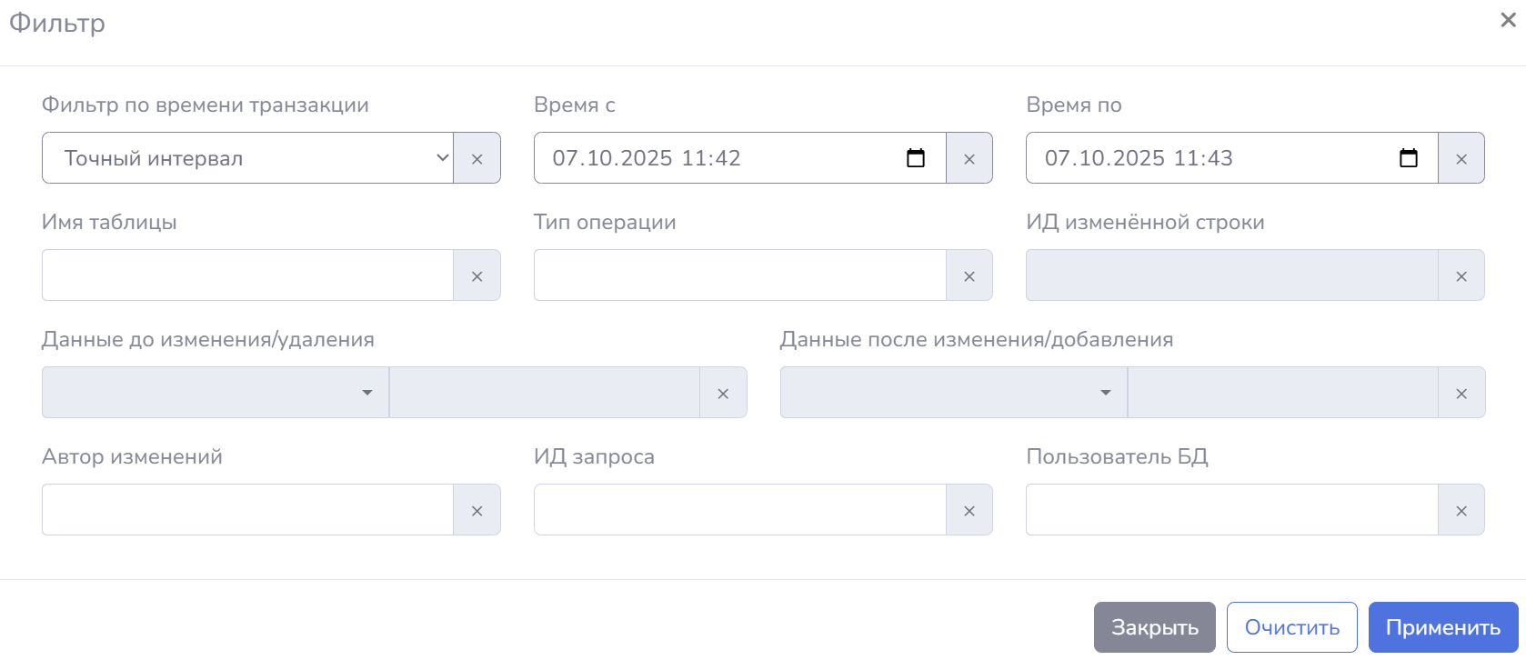The image size is (1526, 660).
Task: Open calendar picker in 'Время с' field
Action: pyautogui.click(x=916, y=158)
